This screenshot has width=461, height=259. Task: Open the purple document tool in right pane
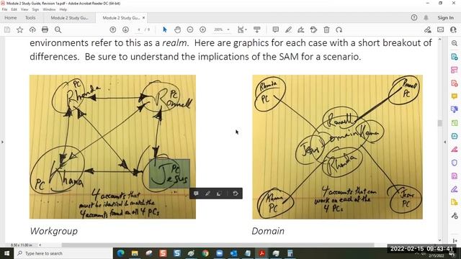455,176
